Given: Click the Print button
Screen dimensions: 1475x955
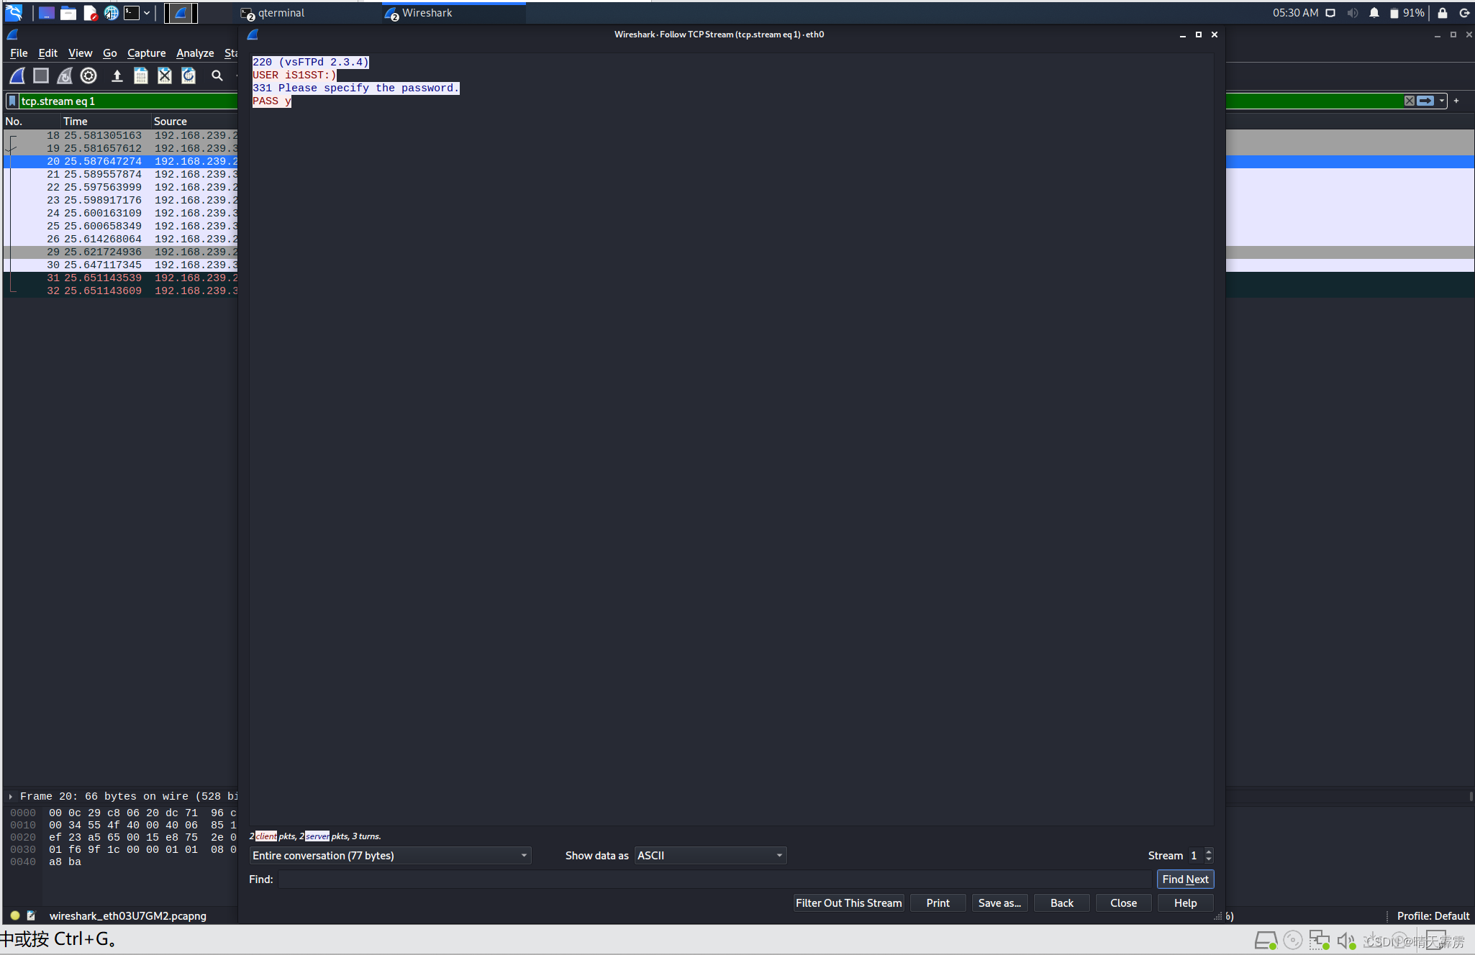Looking at the screenshot, I should click(938, 903).
